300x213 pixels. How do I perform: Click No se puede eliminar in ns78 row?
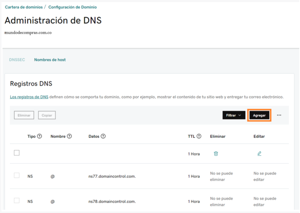221,201
